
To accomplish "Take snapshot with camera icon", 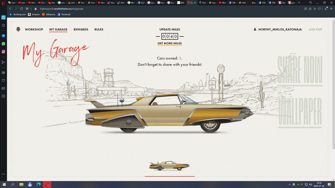I will tap(305, 9).
